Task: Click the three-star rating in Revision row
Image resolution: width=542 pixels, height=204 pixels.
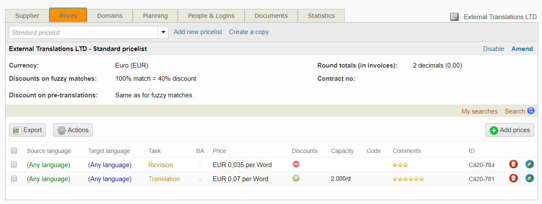Action: click(400, 165)
